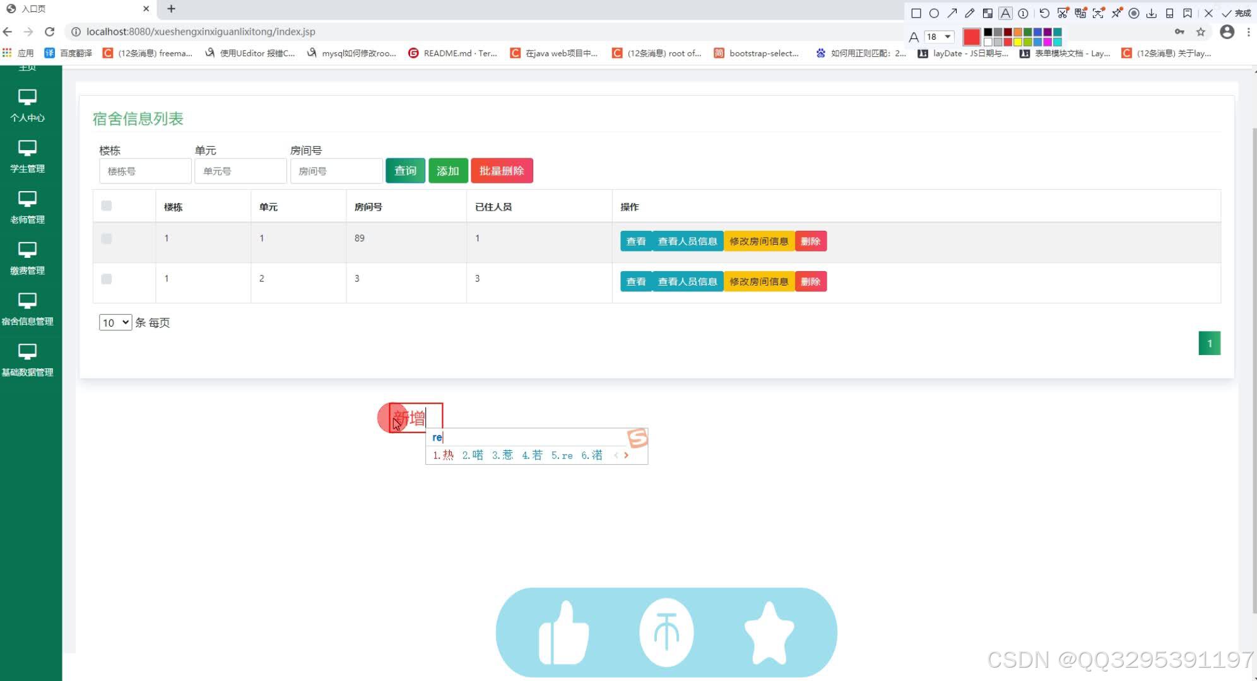Delete the unit 2 room 3 row
This screenshot has width=1257, height=681.
pos(811,282)
